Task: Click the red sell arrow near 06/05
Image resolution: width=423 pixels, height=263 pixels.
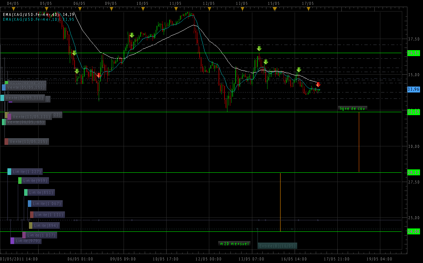Action: click(x=99, y=75)
